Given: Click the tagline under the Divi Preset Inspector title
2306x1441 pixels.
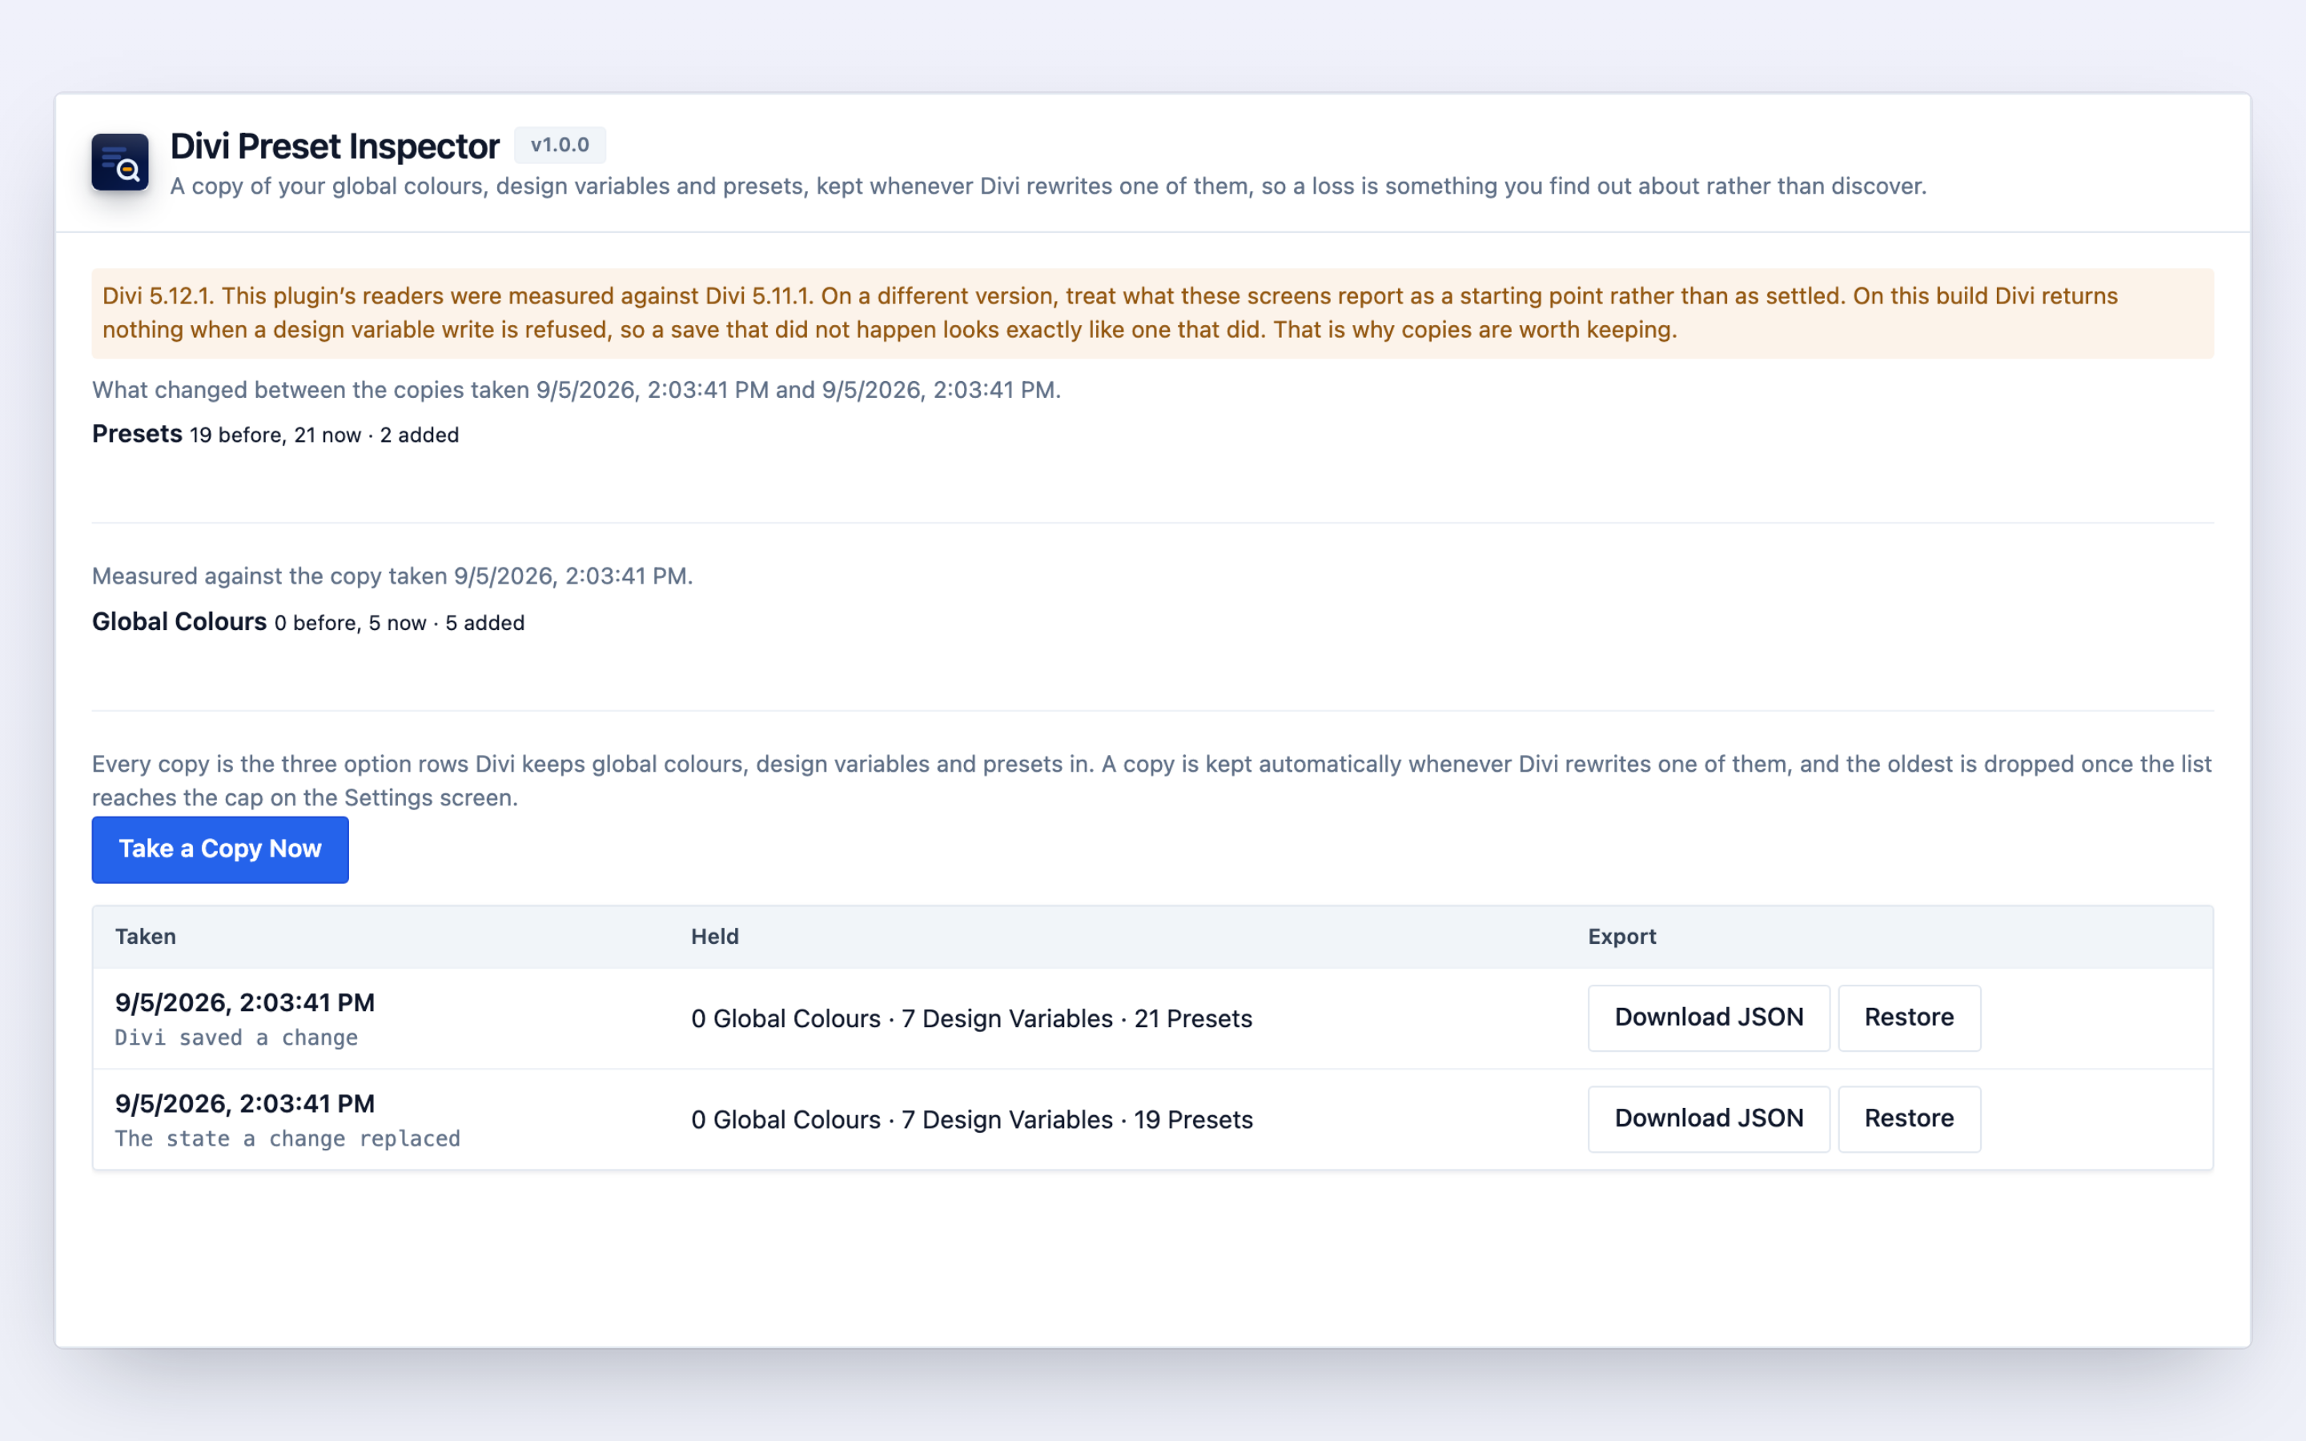Looking at the screenshot, I should click(x=1048, y=186).
